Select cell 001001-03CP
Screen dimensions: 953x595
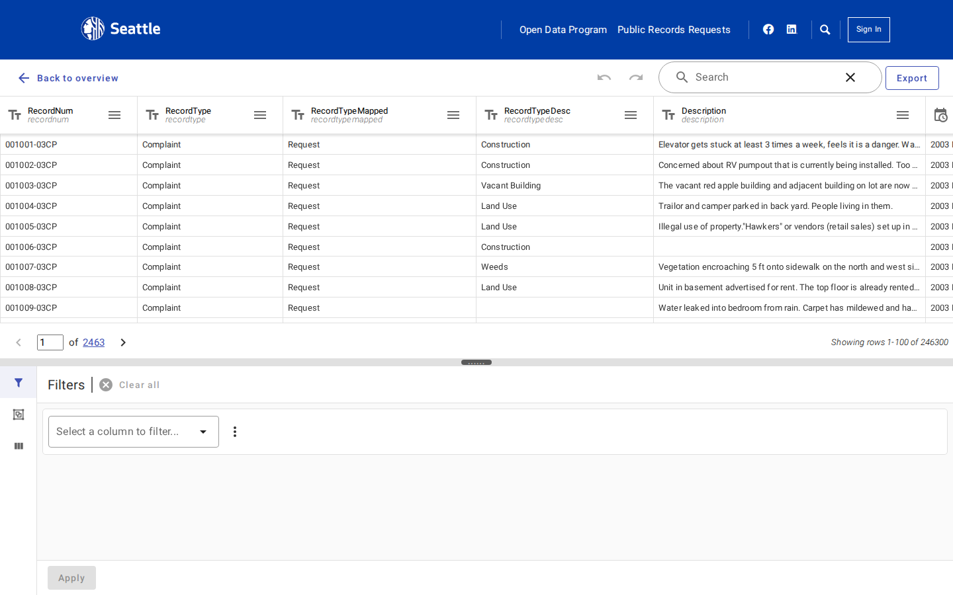coord(69,145)
